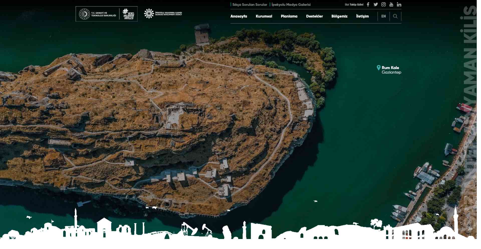Open the Destekler menu

click(x=314, y=16)
